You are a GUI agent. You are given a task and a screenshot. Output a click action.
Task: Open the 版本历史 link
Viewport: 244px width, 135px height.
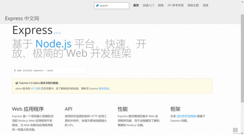[104, 89]
